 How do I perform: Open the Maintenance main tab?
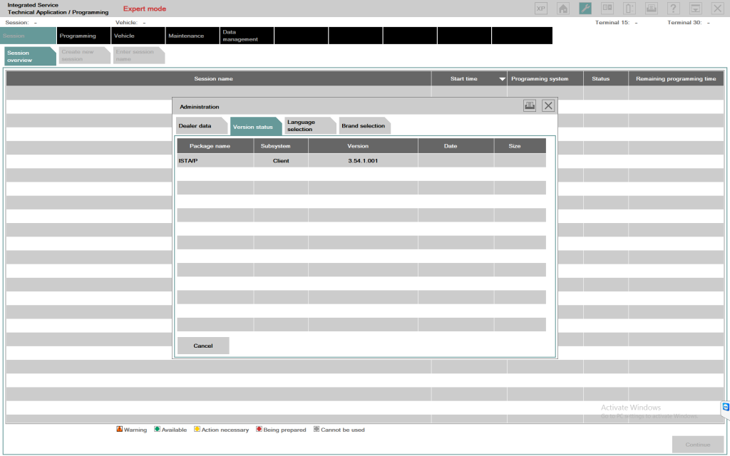[192, 36]
